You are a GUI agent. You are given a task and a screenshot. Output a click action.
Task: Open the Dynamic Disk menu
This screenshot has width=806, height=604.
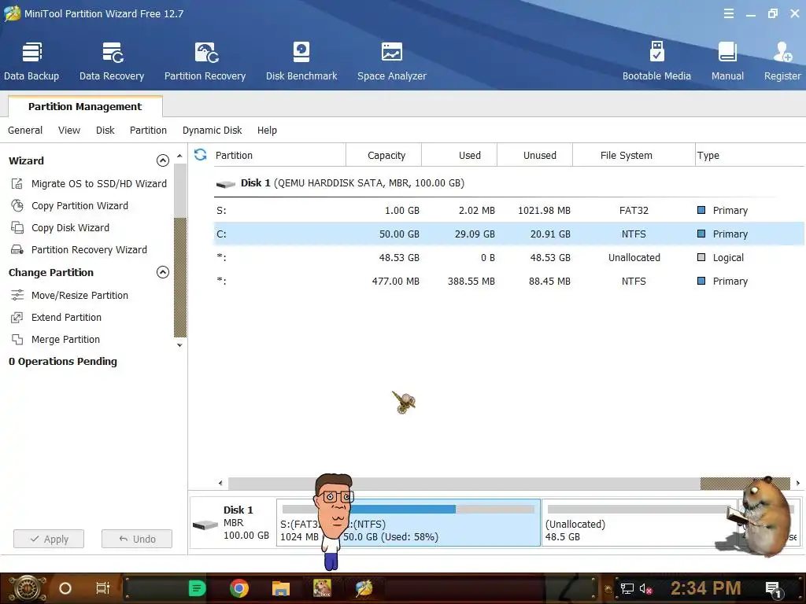coord(212,130)
